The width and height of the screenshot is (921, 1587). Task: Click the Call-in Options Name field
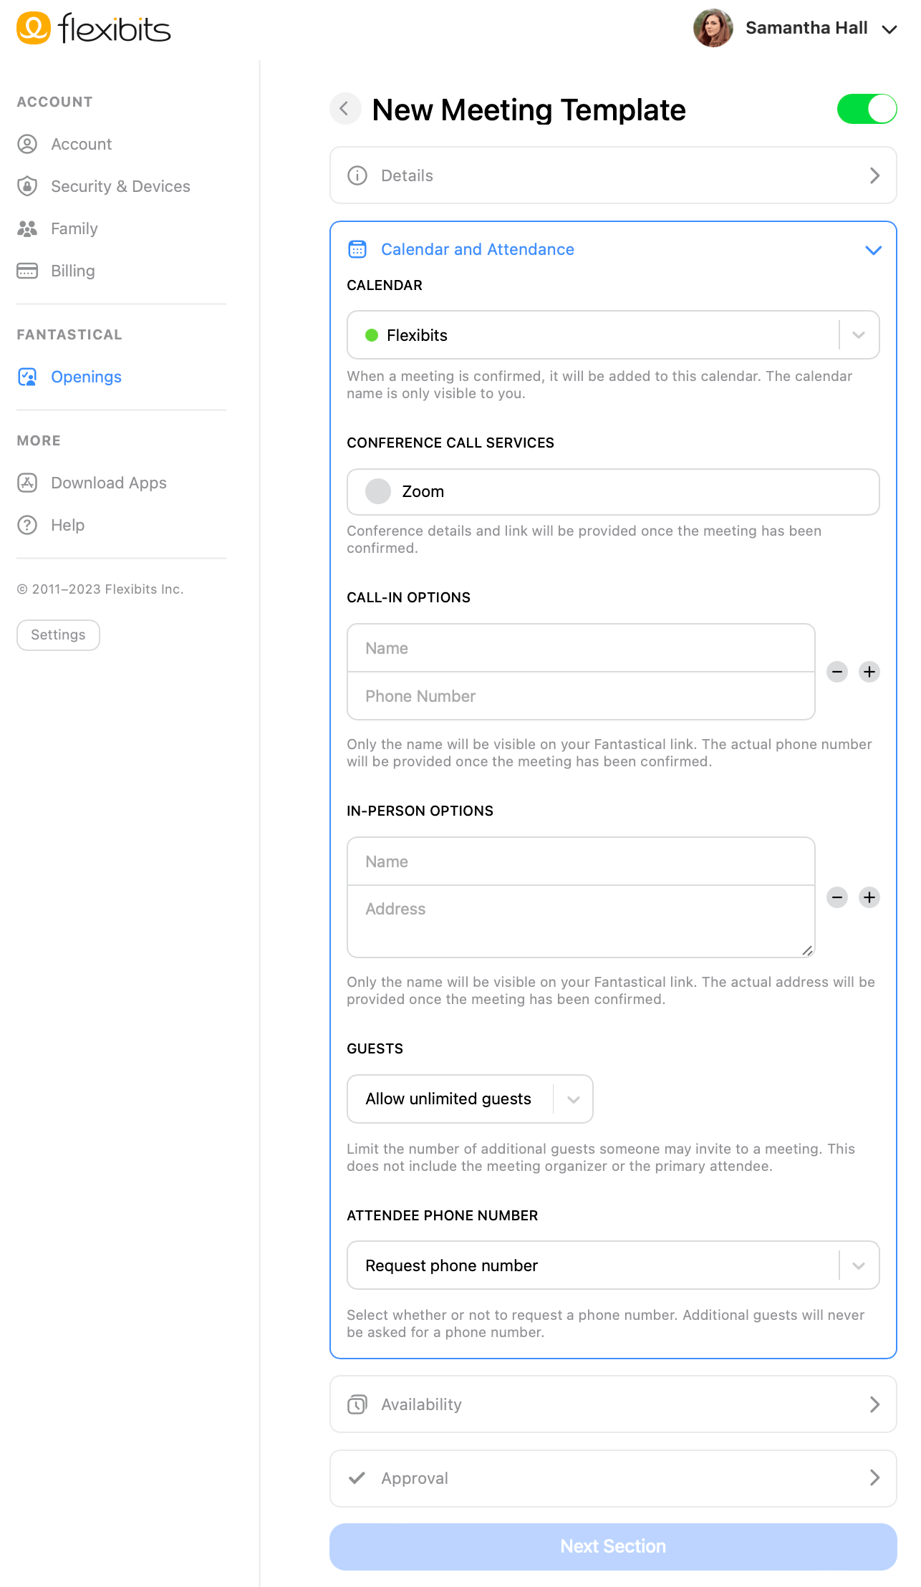pyautogui.click(x=581, y=648)
